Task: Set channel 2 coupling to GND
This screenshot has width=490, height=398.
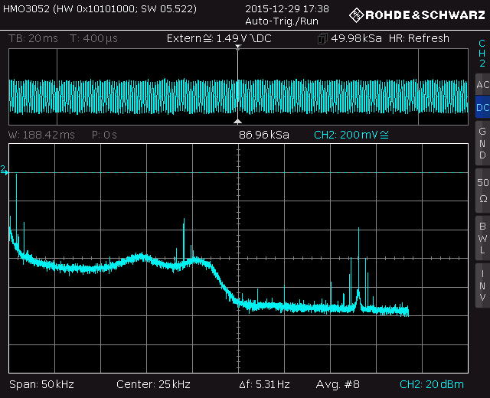Action: point(482,143)
